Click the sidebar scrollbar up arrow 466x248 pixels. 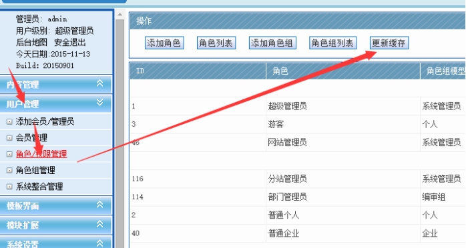(x=120, y=14)
